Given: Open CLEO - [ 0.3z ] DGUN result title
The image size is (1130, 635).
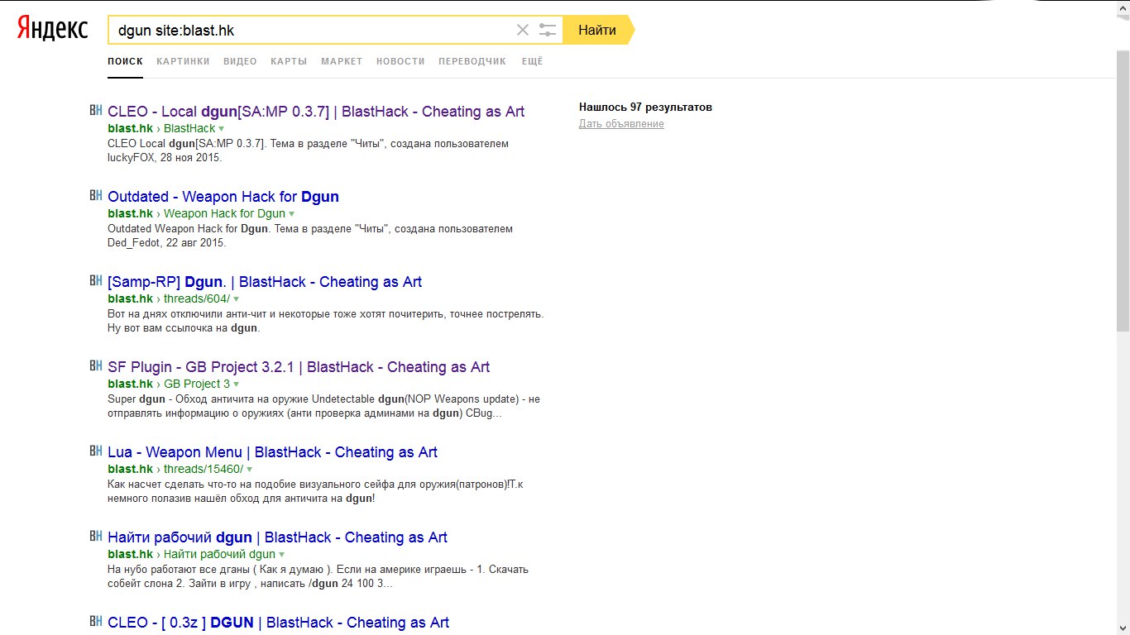Looking at the screenshot, I should [278, 623].
